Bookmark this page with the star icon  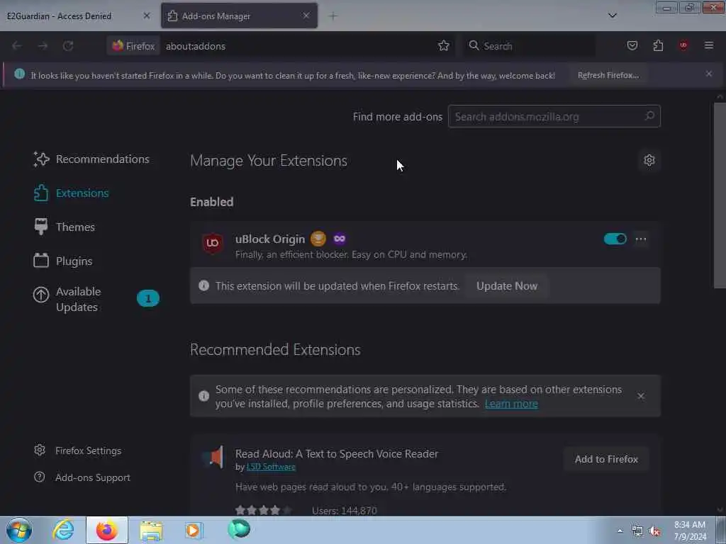pyautogui.click(x=444, y=46)
